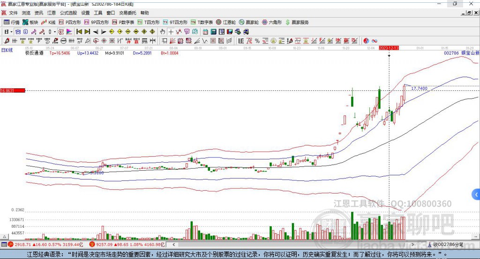
Task: Click the Tp=16.5406 indicator value
Action: 60,53
